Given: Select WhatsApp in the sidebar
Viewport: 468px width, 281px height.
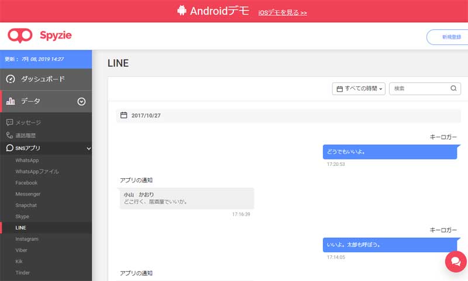Looking at the screenshot, I should 27,160.
